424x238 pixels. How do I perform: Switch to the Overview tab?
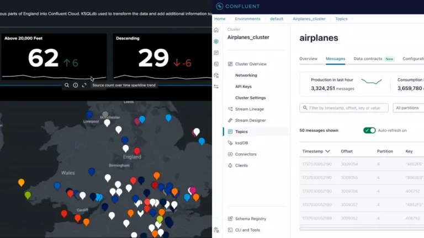tap(308, 58)
